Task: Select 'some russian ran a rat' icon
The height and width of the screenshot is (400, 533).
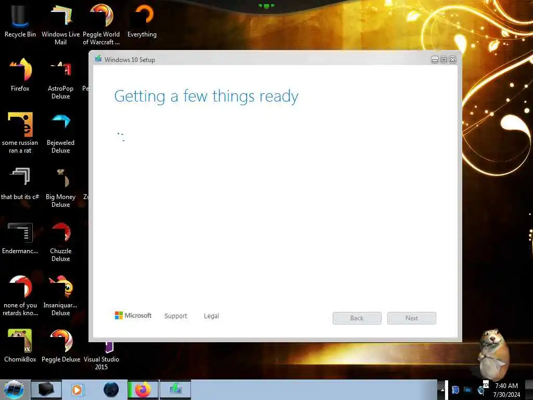Action: [20, 133]
